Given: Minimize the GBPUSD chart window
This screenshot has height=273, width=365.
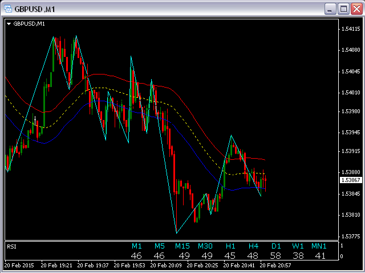Looking at the screenshot, I should pos(330,9).
